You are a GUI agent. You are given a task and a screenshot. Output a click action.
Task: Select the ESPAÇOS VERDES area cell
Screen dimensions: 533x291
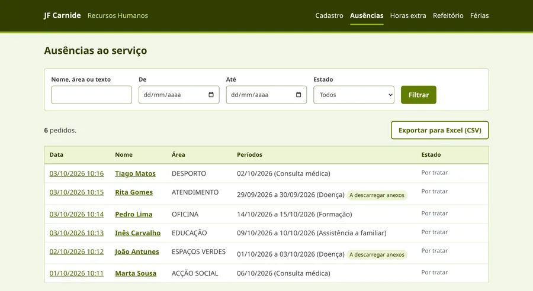pos(198,251)
